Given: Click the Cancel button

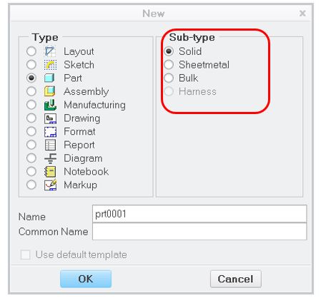Looking at the screenshot, I should tap(236, 279).
